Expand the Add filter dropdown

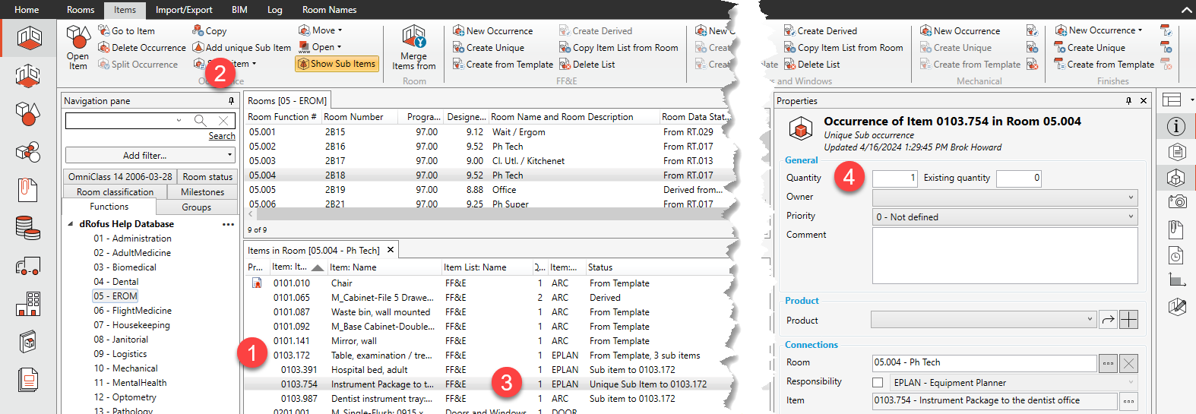click(x=149, y=155)
